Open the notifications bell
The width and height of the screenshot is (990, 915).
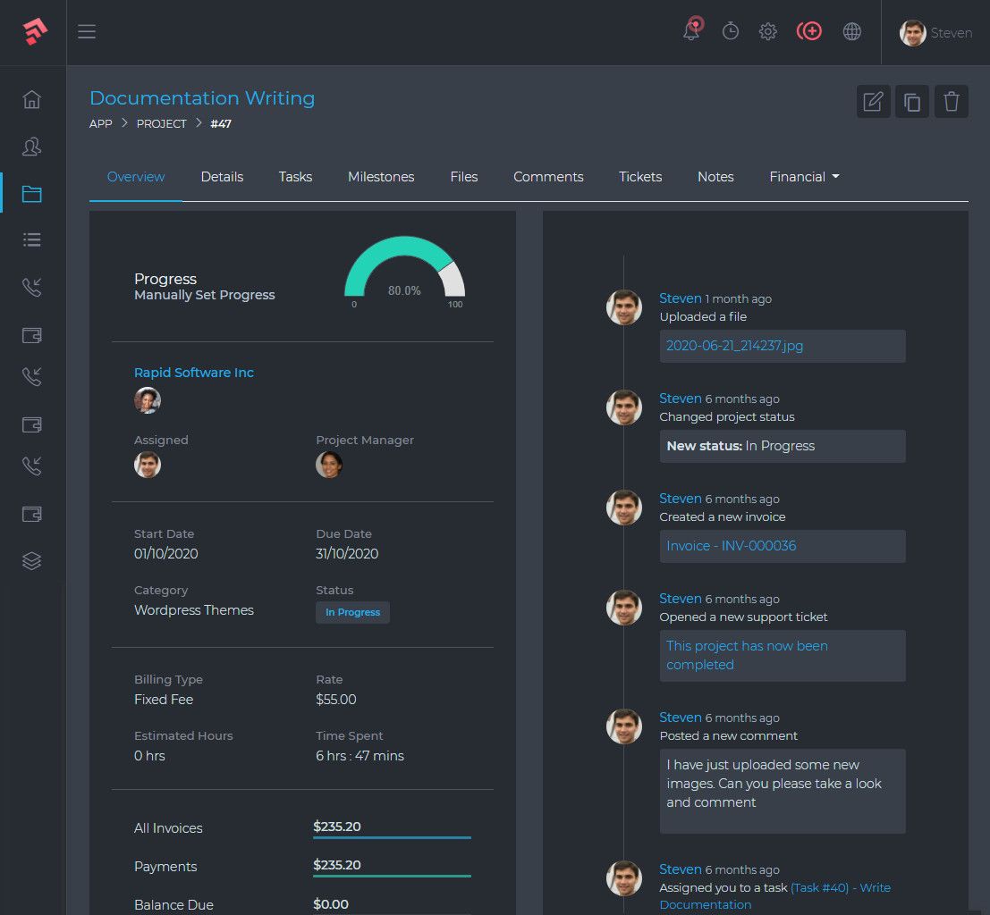(690, 31)
